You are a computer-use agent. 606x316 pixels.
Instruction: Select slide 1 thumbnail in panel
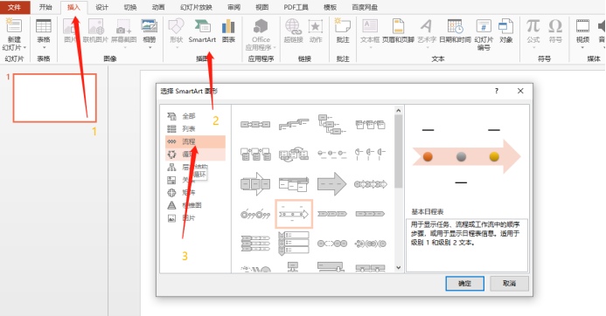pyautogui.click(x=55, y=98)
